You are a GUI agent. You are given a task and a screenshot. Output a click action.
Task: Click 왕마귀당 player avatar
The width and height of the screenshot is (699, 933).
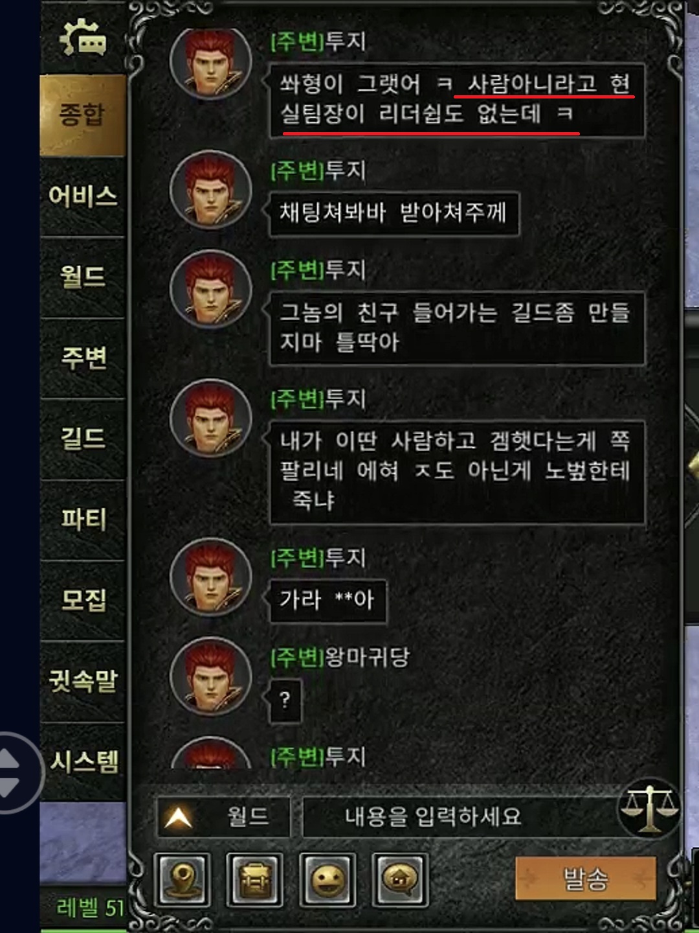click(x=211, y=676)
